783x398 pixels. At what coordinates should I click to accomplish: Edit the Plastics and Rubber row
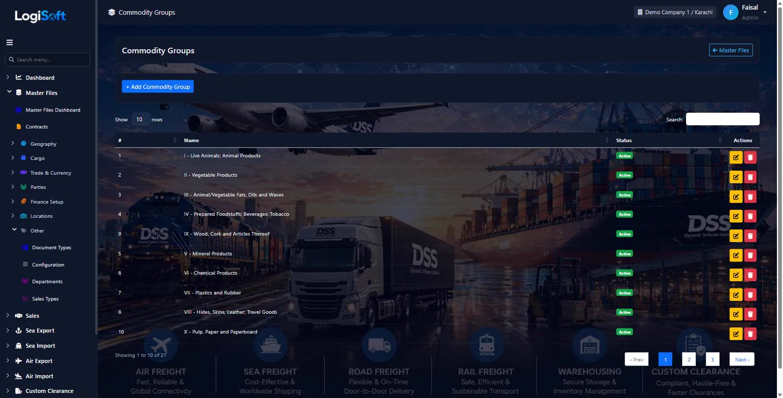point(736,294)
